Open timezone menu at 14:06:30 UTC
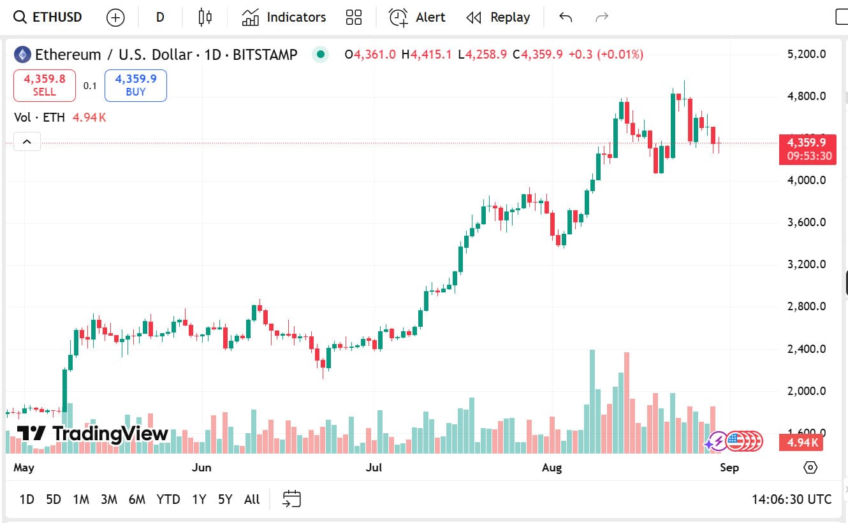Viewport: 848px width, 523px height. (792, 499)
